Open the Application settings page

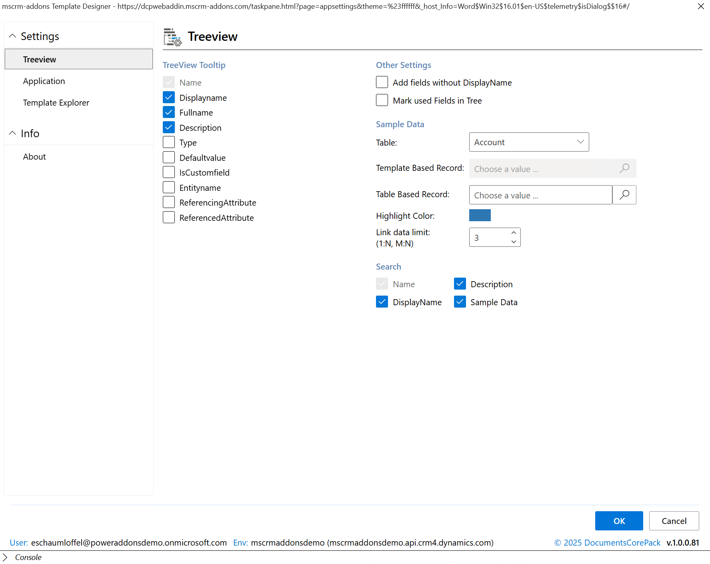click(44, 81)
